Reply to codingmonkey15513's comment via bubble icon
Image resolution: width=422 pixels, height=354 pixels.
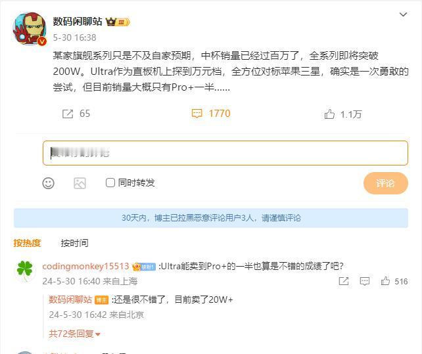(365, 281)
